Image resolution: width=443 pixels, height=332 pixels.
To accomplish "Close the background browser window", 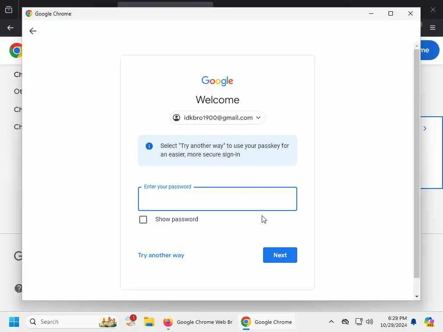I will click(x=433, y=10).
